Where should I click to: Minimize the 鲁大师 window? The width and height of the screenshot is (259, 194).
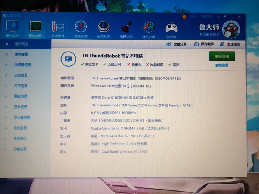(x=232, y=17)
